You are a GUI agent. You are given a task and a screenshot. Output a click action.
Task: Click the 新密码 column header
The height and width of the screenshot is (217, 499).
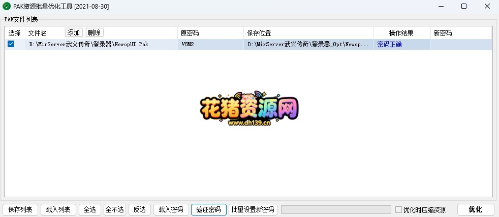(x=461, y=33)
